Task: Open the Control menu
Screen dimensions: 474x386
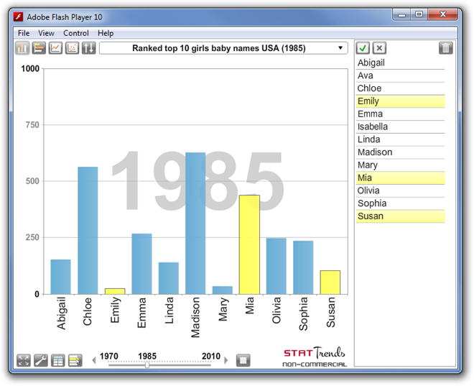Action: click(x=76, y=33)
